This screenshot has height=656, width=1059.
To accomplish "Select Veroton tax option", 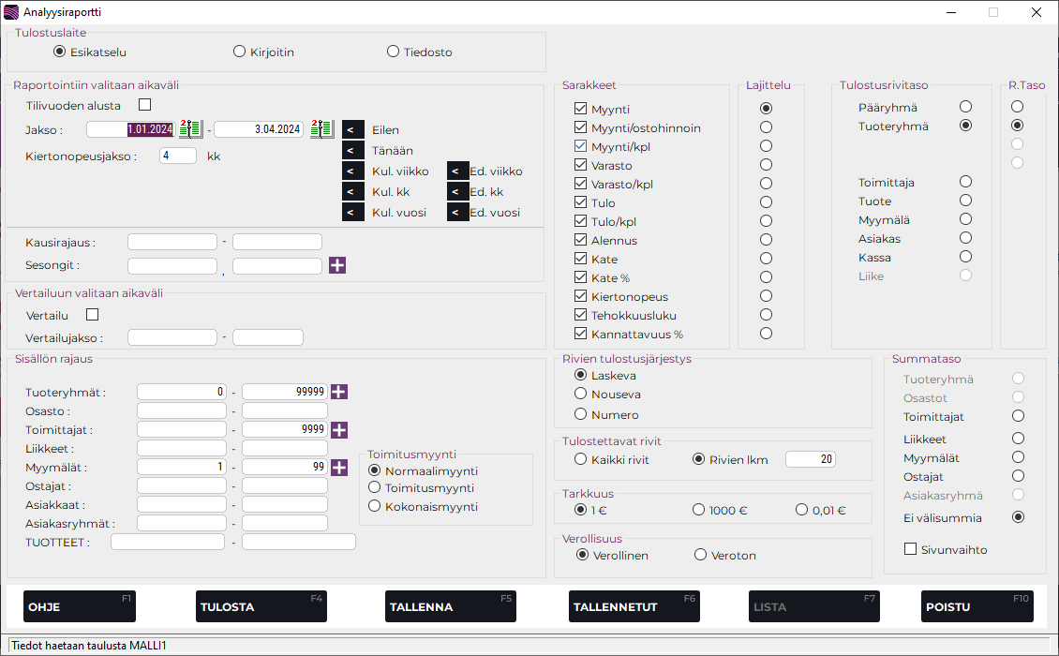I will pyautogui.click(x=700, y=555).
